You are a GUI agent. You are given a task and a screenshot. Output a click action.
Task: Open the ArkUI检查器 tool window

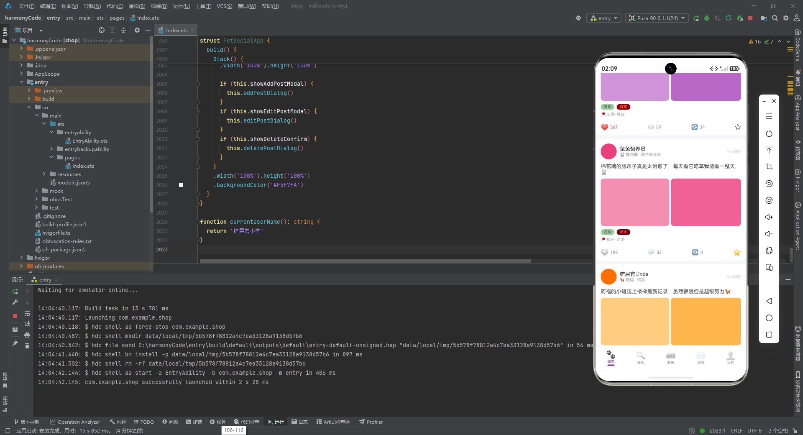pos(333,422)
